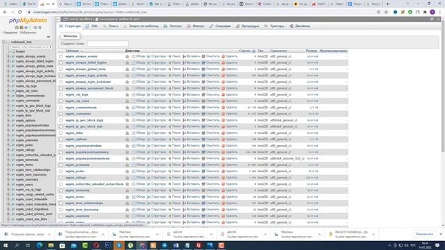Launch Microsoft Edge from taskbar
The height and width of the screenshot is (250, 445).
(x=40, y=245)
